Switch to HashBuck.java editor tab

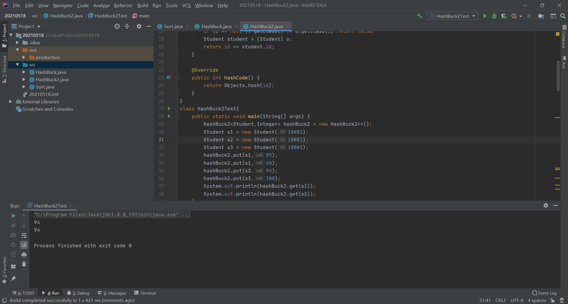pyautogui.click(x=216, y=26)
